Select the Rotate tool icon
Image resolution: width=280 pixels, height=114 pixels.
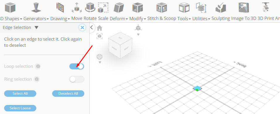[90, 8]
